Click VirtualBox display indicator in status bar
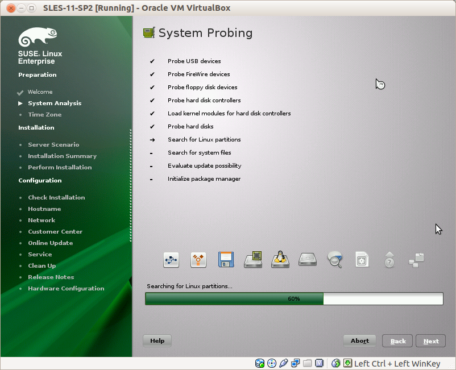 coord(320,363)
